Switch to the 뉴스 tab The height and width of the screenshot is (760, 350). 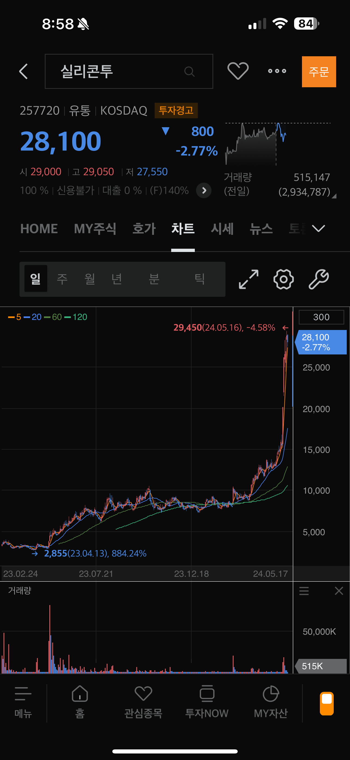[x=261, y=229]
